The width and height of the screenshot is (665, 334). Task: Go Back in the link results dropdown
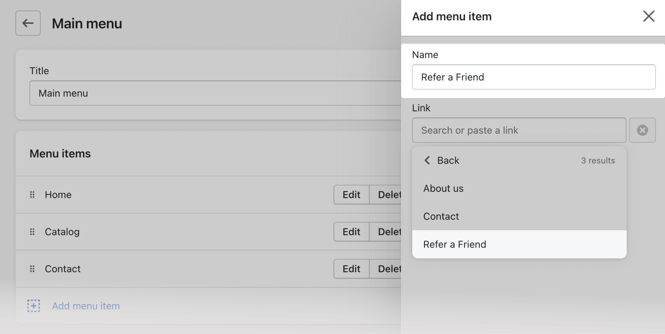click(x=442, y=160)
